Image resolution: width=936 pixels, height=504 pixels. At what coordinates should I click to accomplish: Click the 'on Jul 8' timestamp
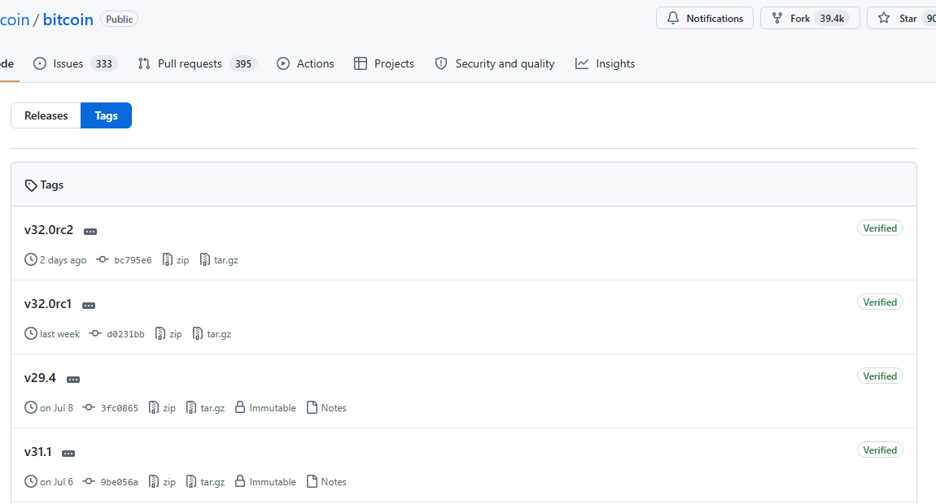click(x=57, y=408)
